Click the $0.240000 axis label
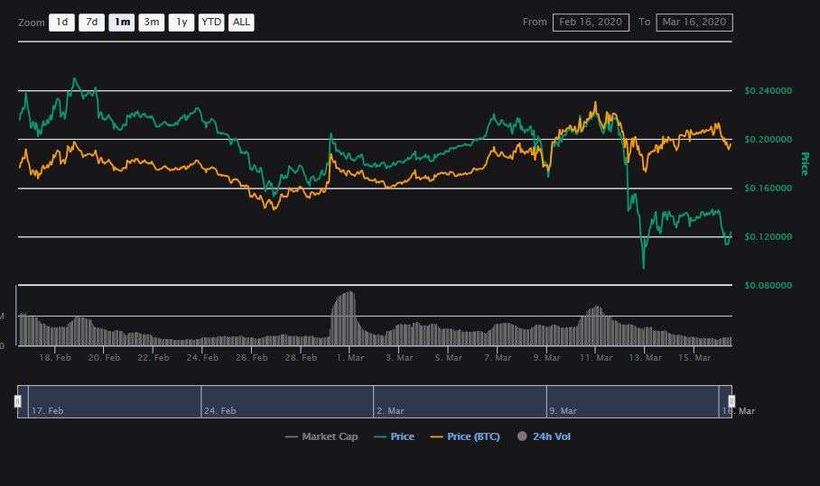This screenshot has width=820, height=486. tap(769, 91)
